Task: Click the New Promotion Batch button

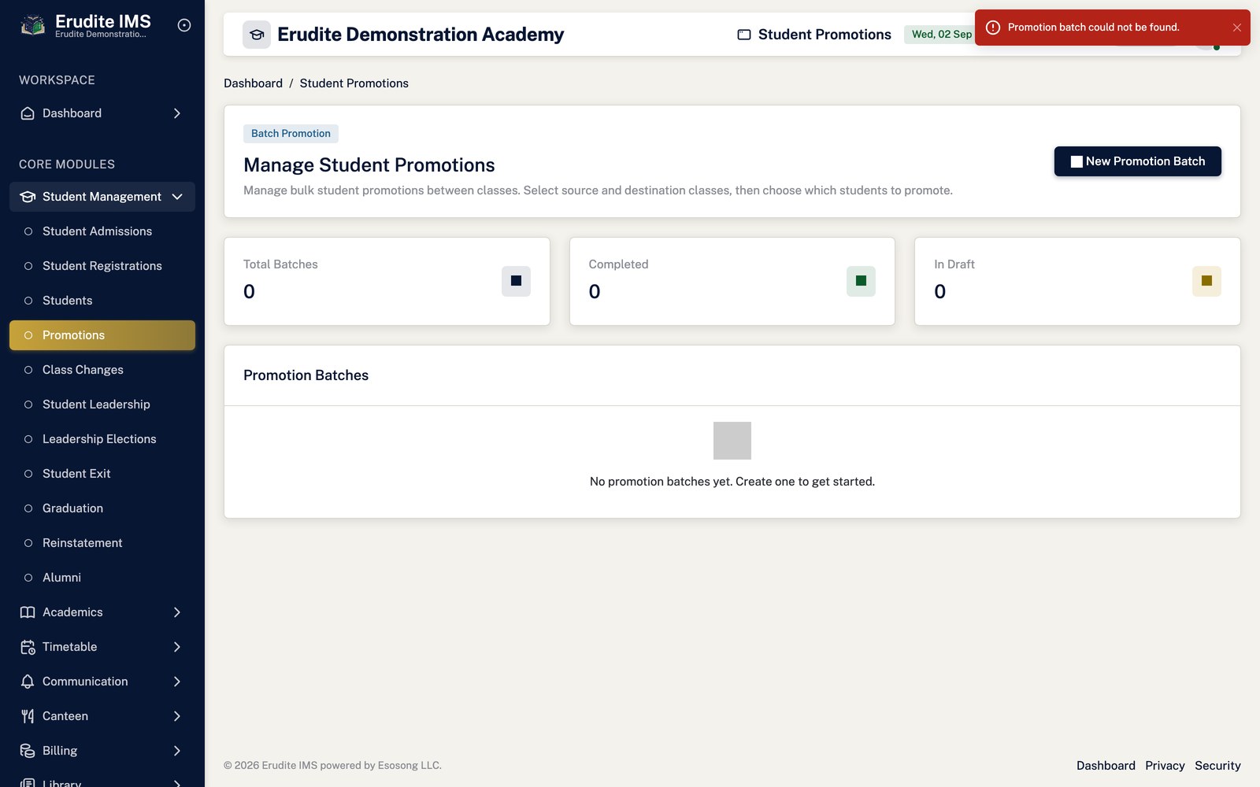Action: (x=1137, y=161)
